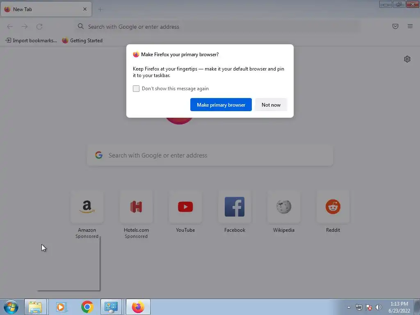The width and height of the screenshot is (420, 315).
Task: Click the center Google search box
Action: coord(210,155)
